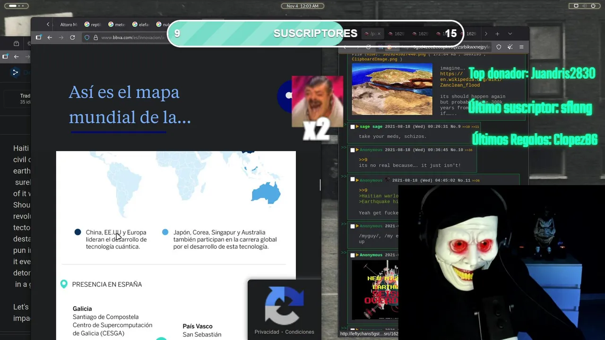
Task: Click the País Vasco heading text
Action: (198, 326)
